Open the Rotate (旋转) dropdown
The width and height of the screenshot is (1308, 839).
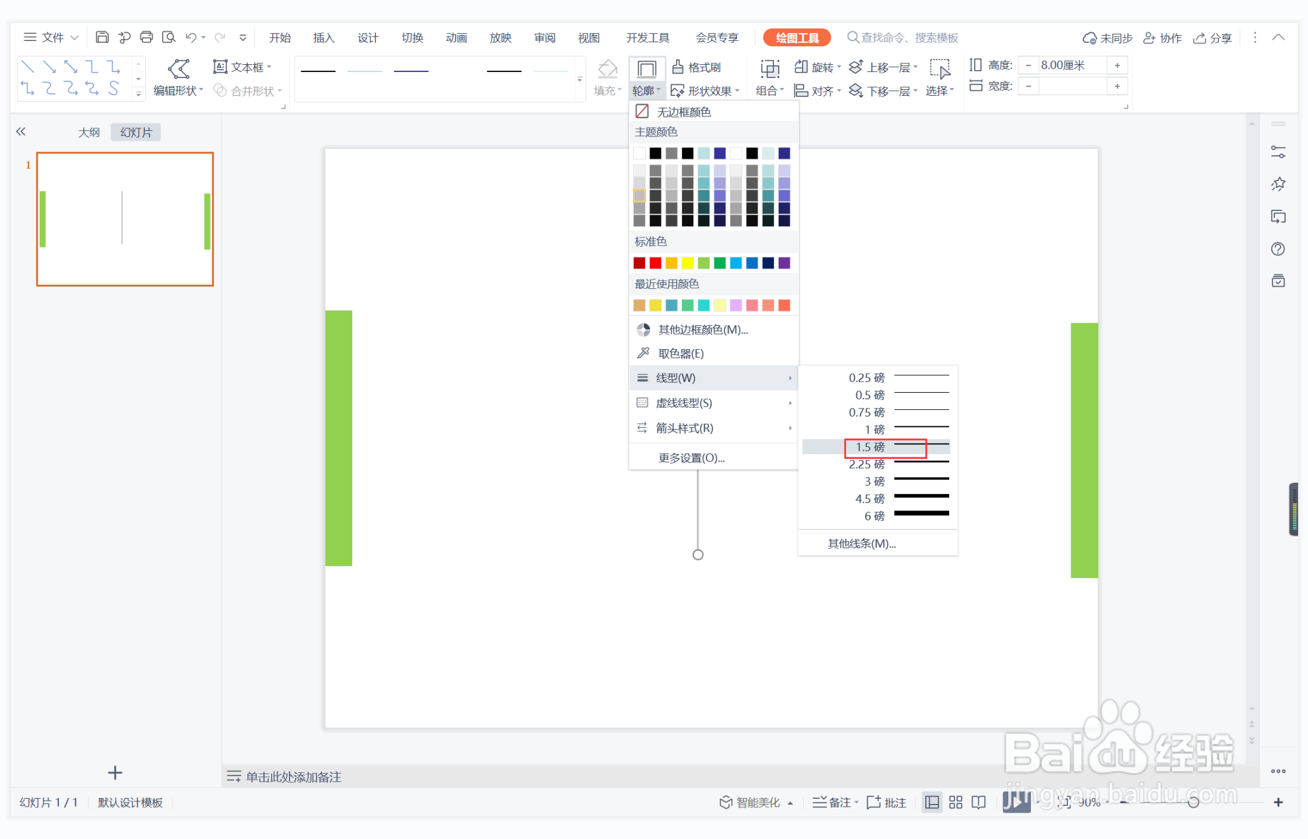(822, 67)
